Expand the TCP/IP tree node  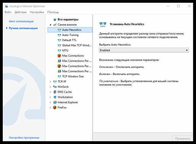(x=51, y=82)
